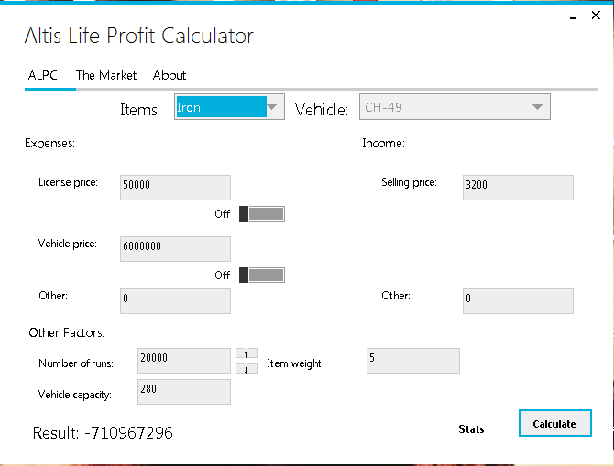
Task: Click the Calculate button
Action: [x=554, y=423]
